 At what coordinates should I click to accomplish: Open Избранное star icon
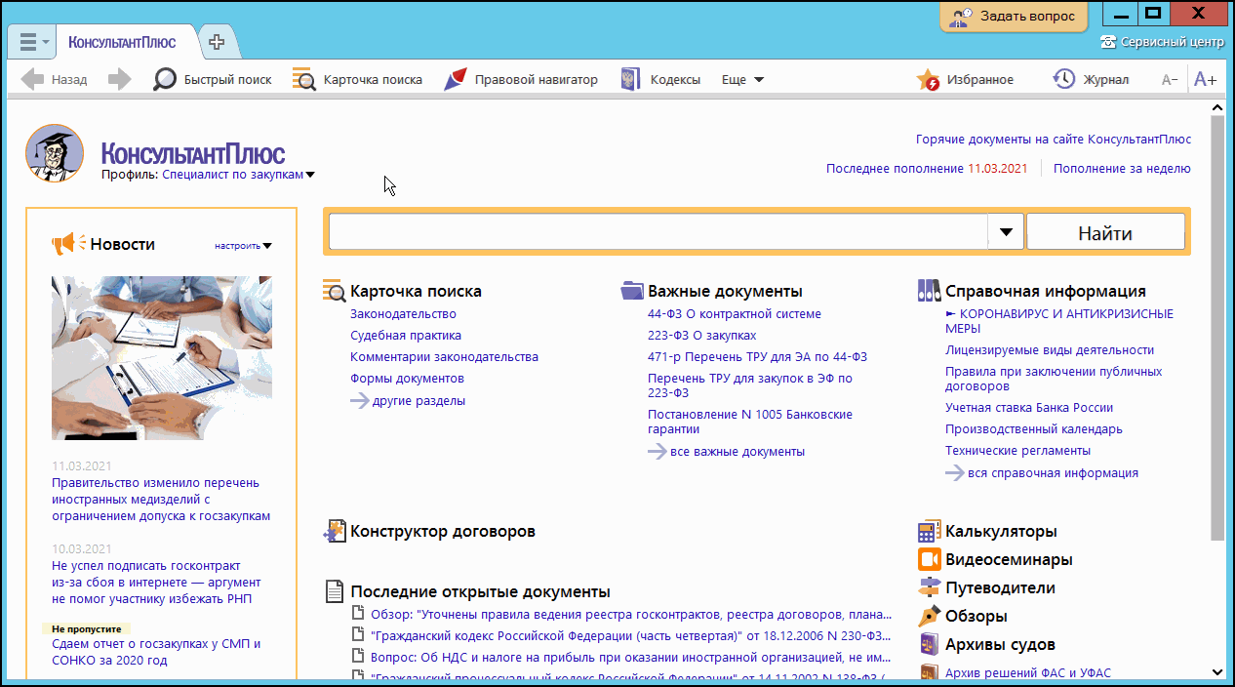[x=928, y=80]
